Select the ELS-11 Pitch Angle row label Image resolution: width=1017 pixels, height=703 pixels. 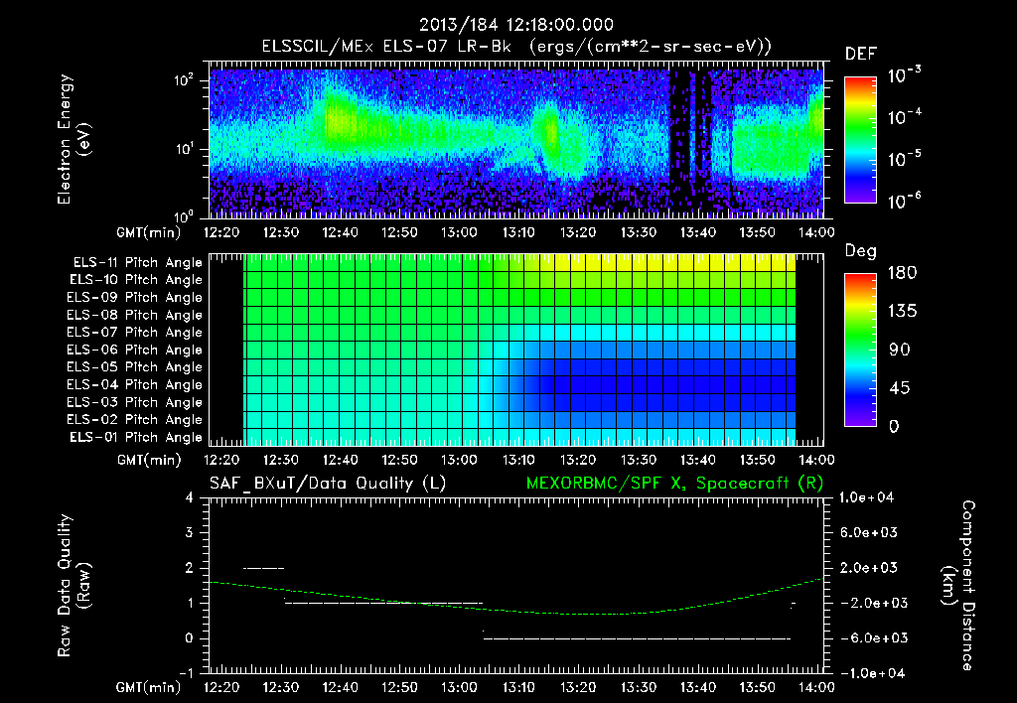tap(137, 263)
